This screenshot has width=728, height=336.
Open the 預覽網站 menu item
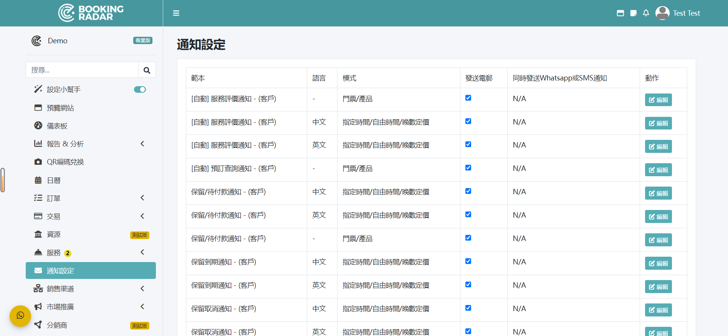coord(91,108)
